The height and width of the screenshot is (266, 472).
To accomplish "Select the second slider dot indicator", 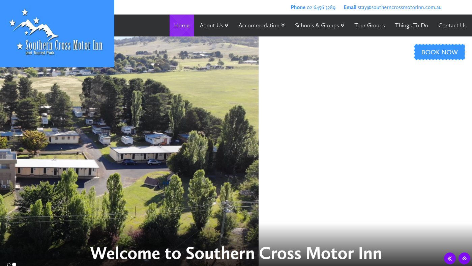I will pos(14,264).
